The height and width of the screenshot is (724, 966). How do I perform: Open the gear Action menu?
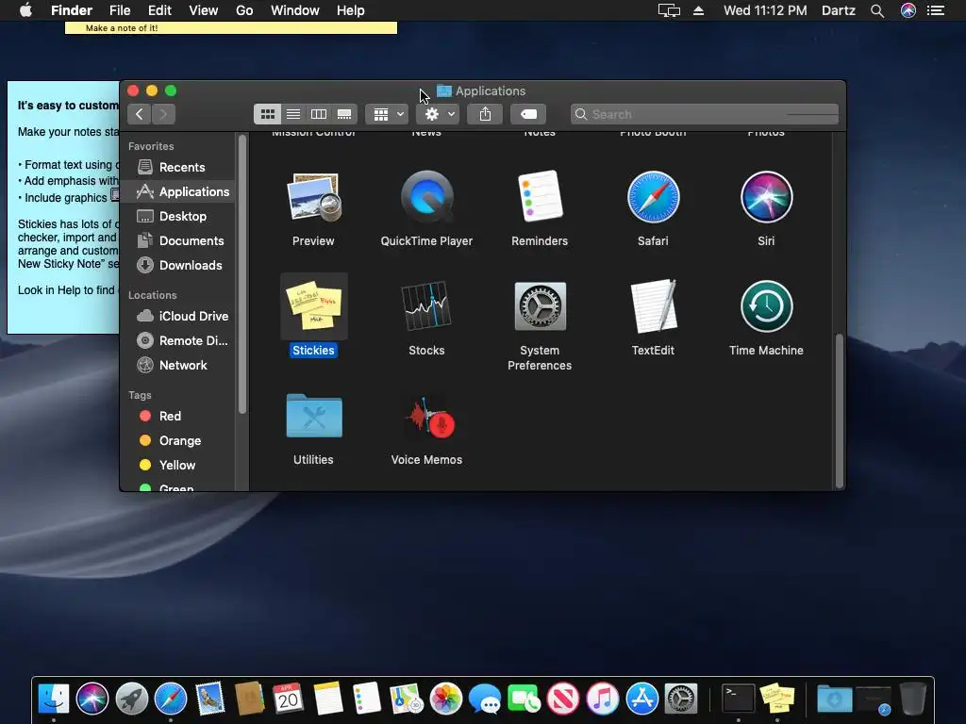(x=438, y=114)
